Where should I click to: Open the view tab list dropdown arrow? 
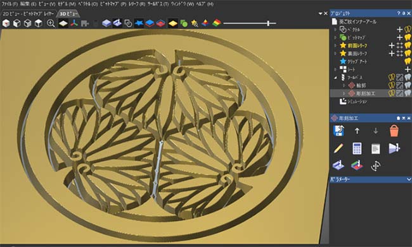(x=320, y=13)
